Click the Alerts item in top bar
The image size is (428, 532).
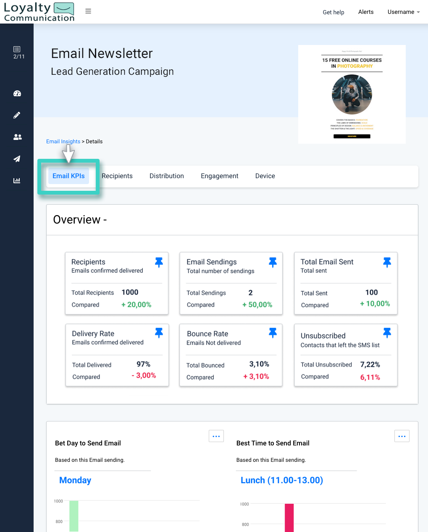(365, 12)
